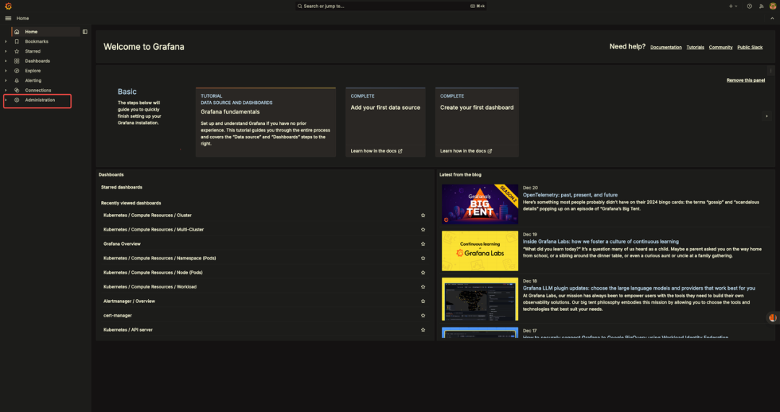Open the news feed RSS icon
This screenshot has height=412, width=780.
coord(760,6)
